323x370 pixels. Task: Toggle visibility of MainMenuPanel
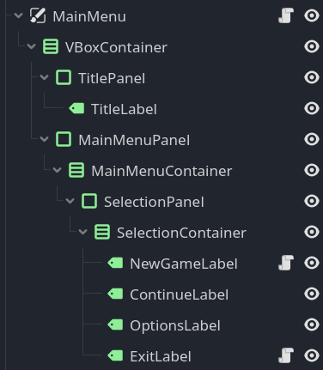pos(312,139)
